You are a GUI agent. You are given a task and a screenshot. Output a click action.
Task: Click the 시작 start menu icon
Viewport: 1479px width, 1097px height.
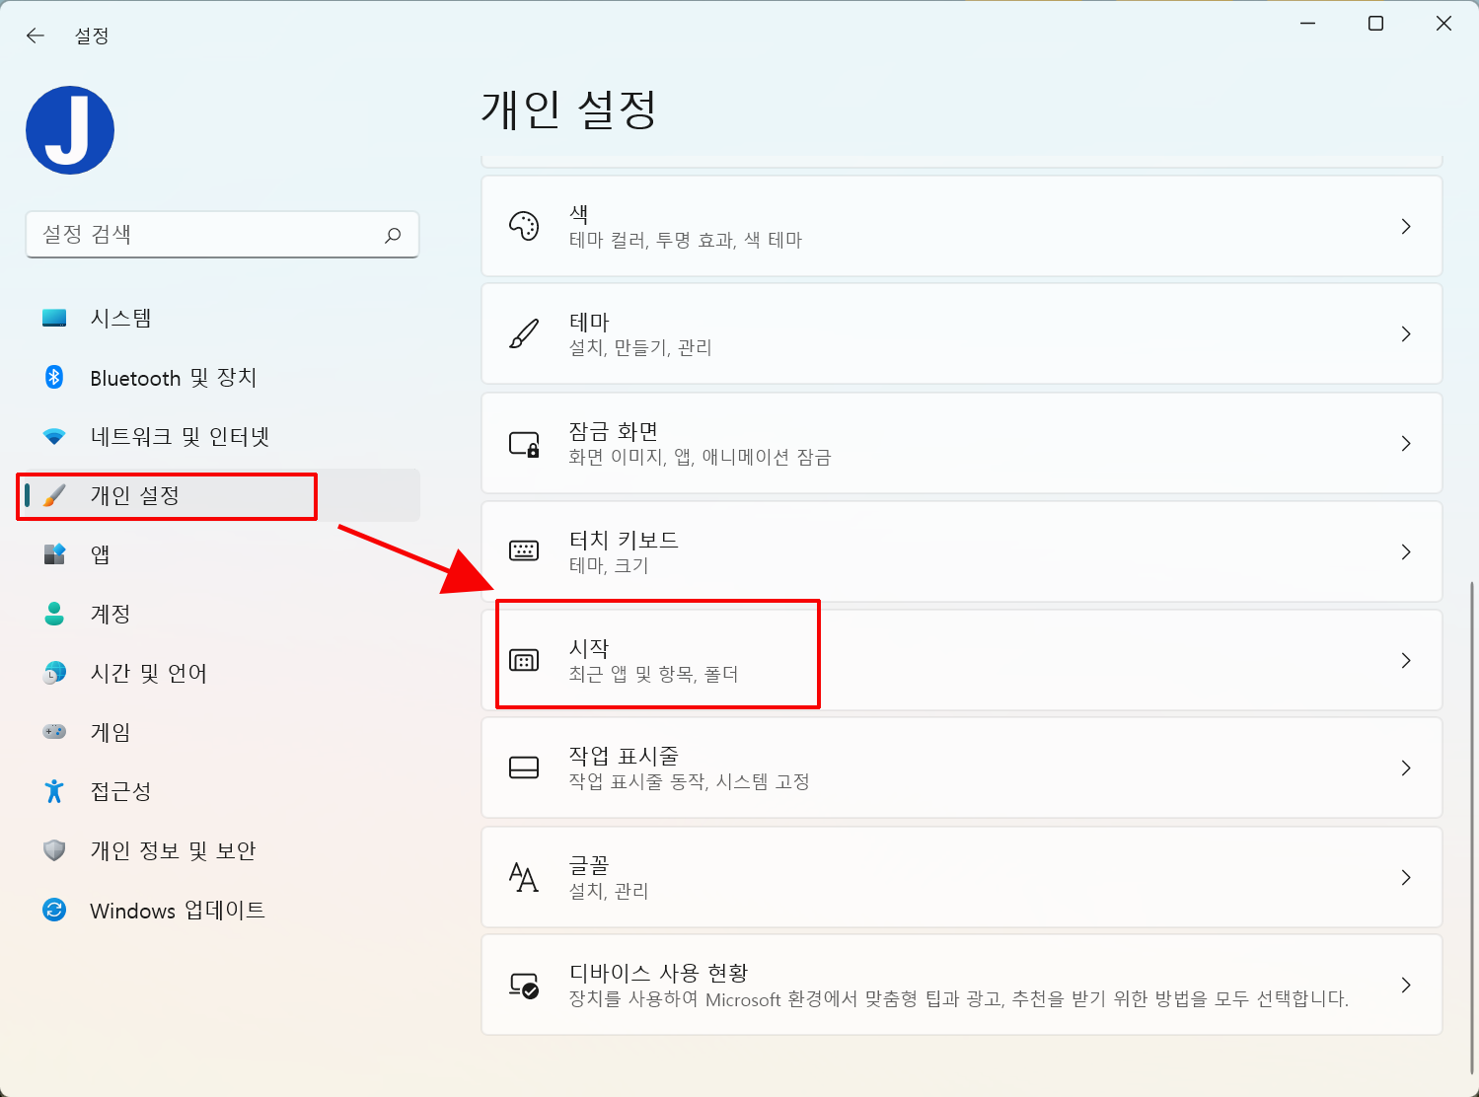tap(524, 660)
